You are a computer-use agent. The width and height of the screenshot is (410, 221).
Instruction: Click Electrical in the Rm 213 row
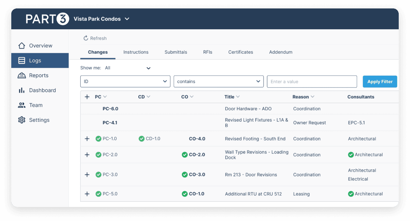358,179
